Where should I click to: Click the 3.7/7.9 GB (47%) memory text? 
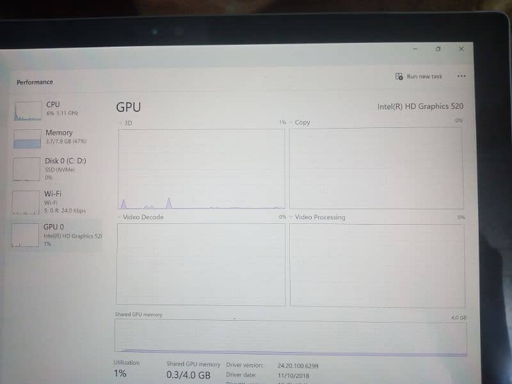tap(66, 141)
